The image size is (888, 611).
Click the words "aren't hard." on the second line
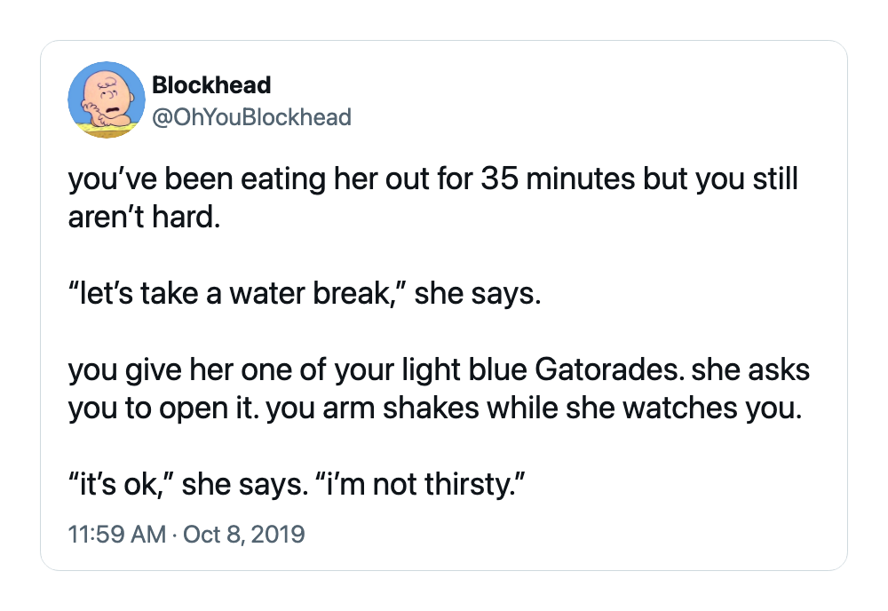(145, 217)
